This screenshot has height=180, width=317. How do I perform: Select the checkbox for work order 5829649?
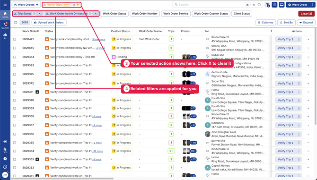pyautogui.click(x=15, y=48)
